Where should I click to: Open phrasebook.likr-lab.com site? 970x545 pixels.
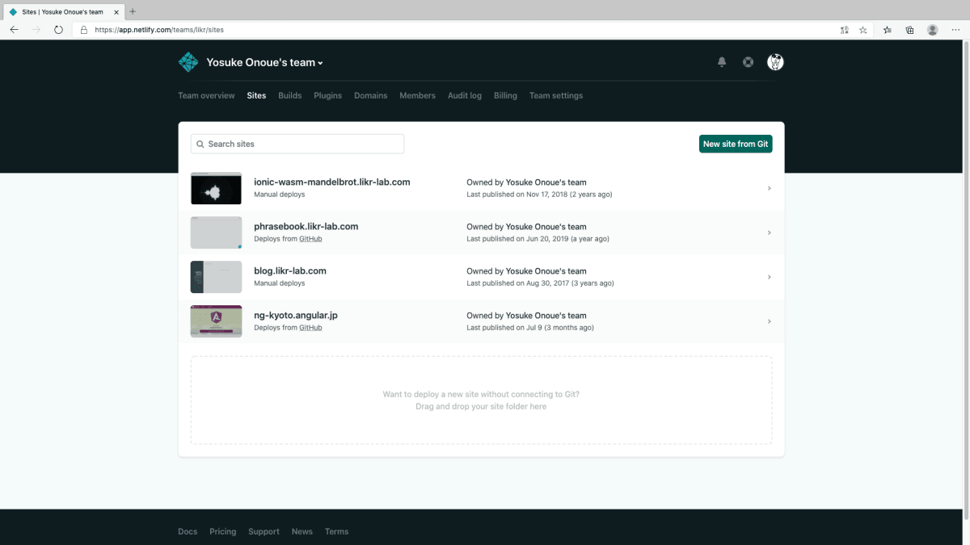click(306, 226)
